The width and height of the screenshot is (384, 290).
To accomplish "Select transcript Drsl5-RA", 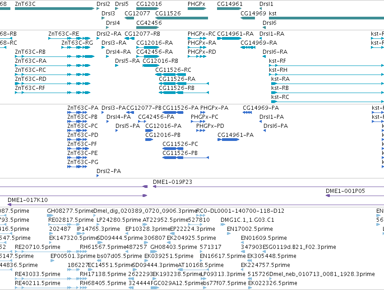I will tap(127, 61).
